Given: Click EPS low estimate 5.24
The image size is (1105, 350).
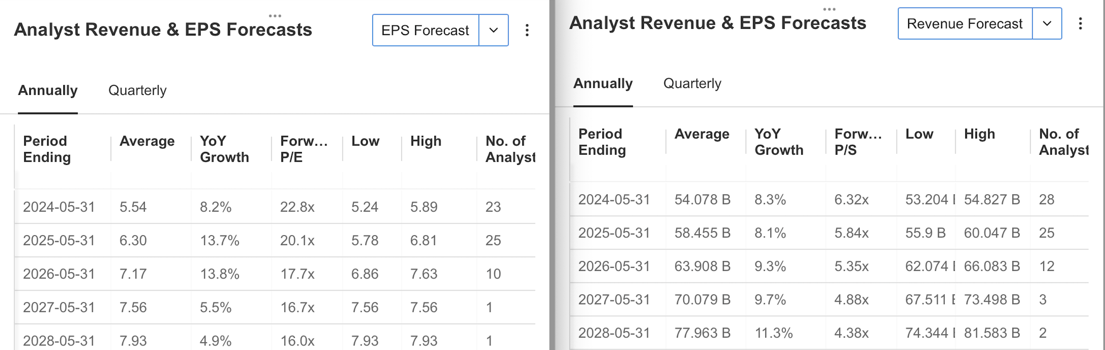Looking at the screenshot, I should [365, 207].
